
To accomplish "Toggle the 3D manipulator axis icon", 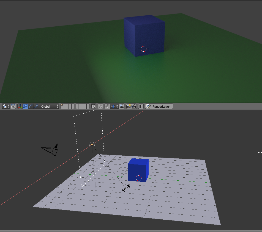I will click(20, 106).
